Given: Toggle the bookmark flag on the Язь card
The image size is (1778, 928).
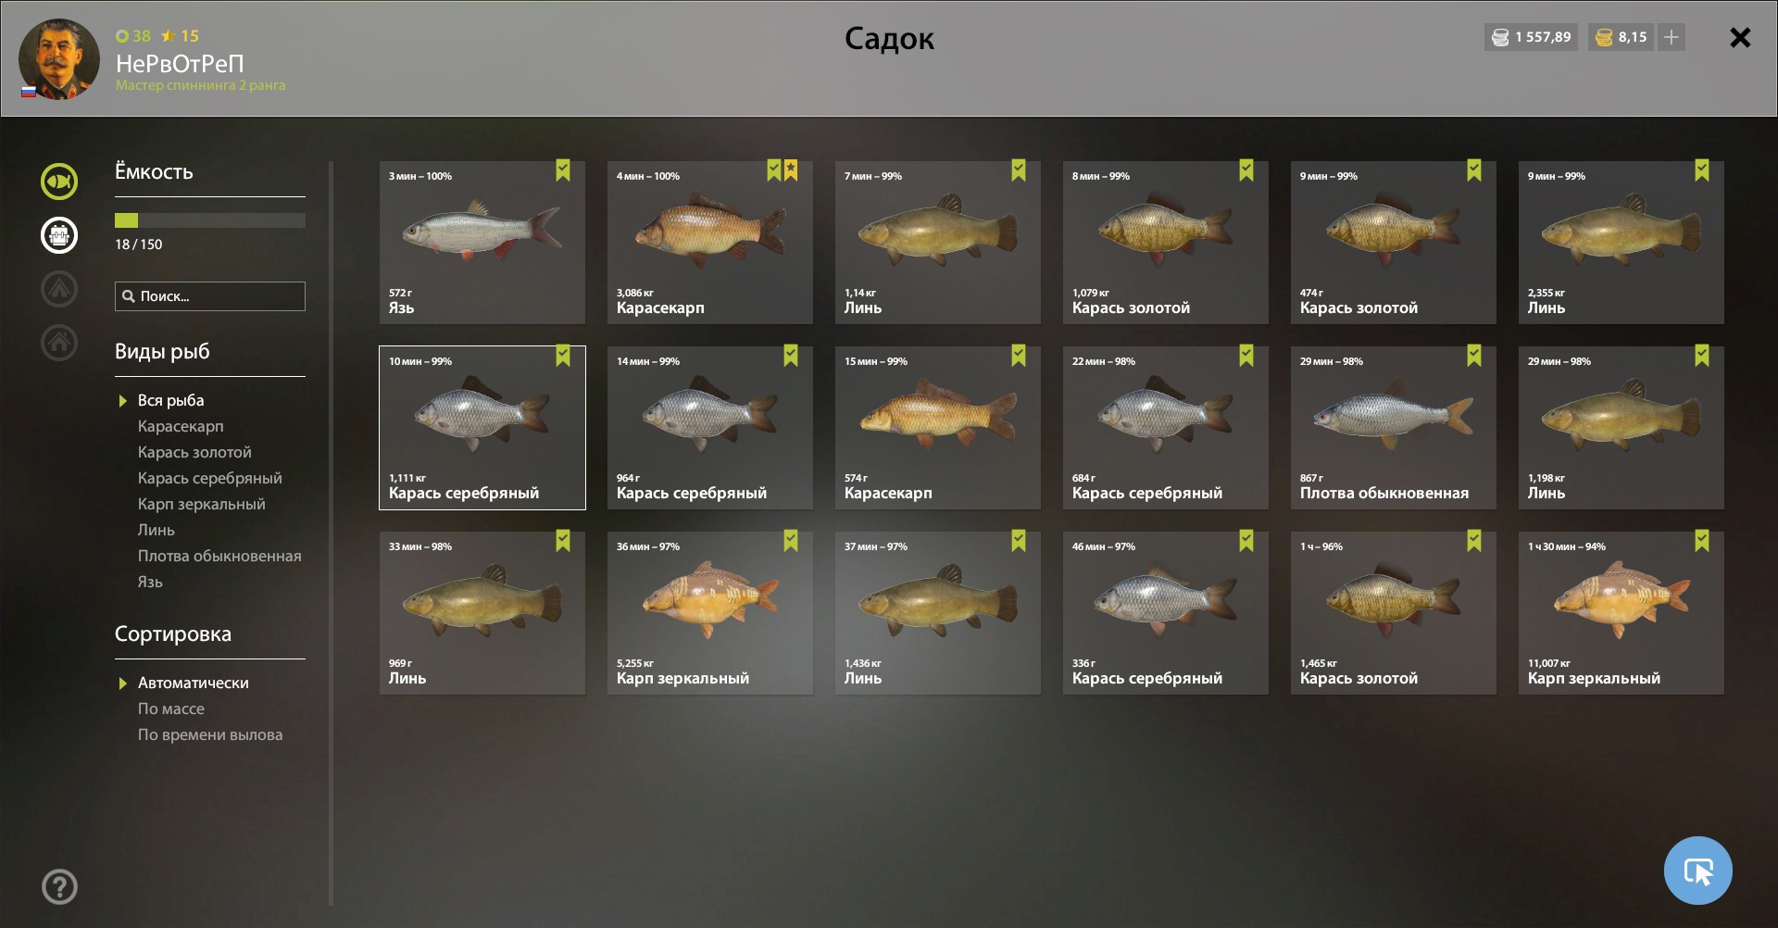Looking at the screenshot, I should point(563,170).
